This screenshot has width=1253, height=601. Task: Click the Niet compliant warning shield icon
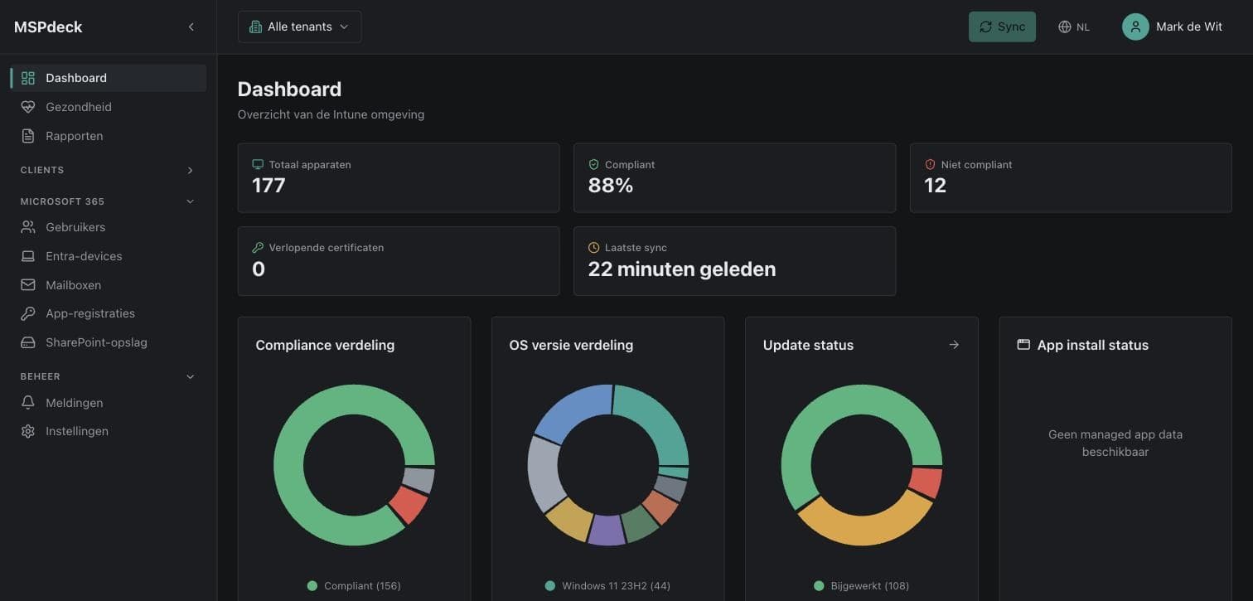tap(930, 165)
